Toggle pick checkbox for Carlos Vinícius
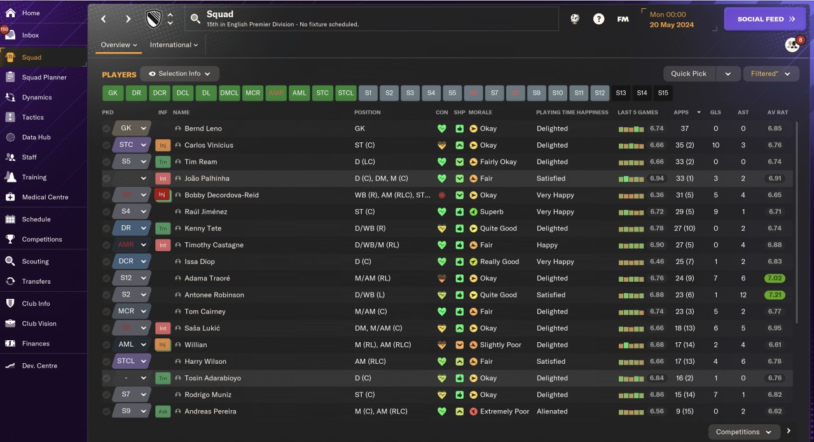Image resolution: width=814 pixels, height=442 pixels. point(106,145)
